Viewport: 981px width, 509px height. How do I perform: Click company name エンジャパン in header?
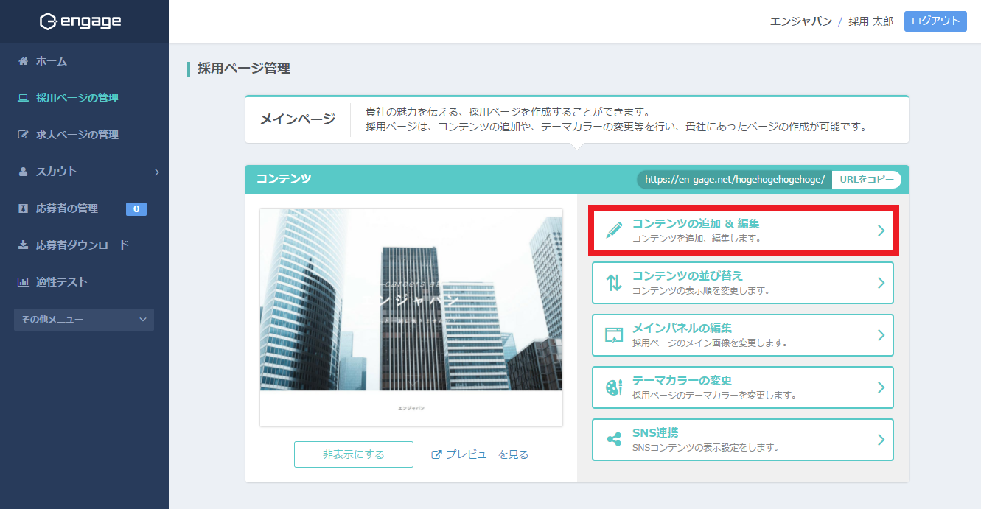coord(801,21)
